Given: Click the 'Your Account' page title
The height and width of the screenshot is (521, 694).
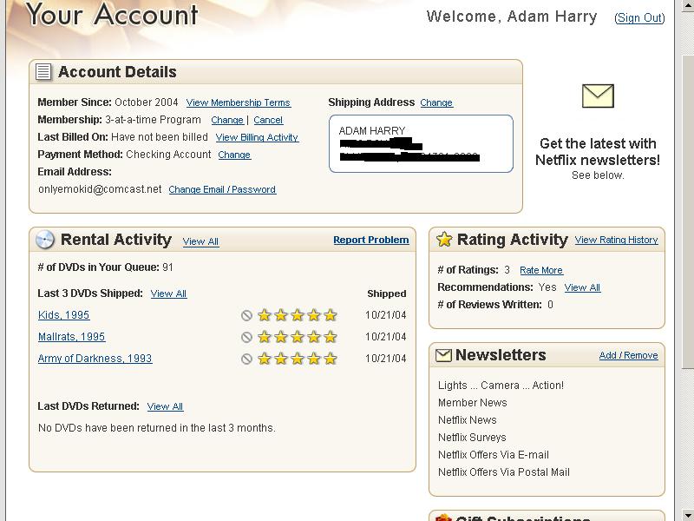Looking at the screenshot, I should click(x=112, y=15).
